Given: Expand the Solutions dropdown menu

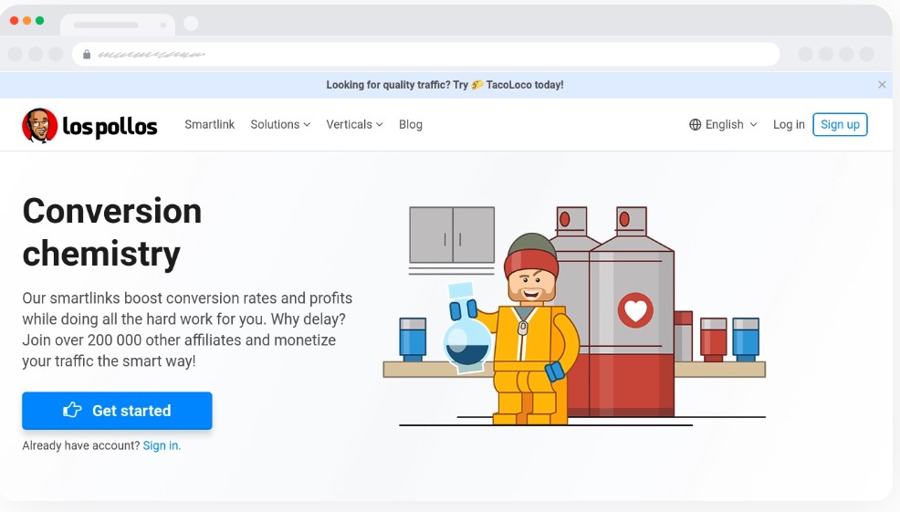Looking at the screenshot, I should [280, 125].
